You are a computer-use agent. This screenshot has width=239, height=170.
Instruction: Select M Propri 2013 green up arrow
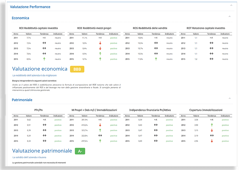point(100,130)
